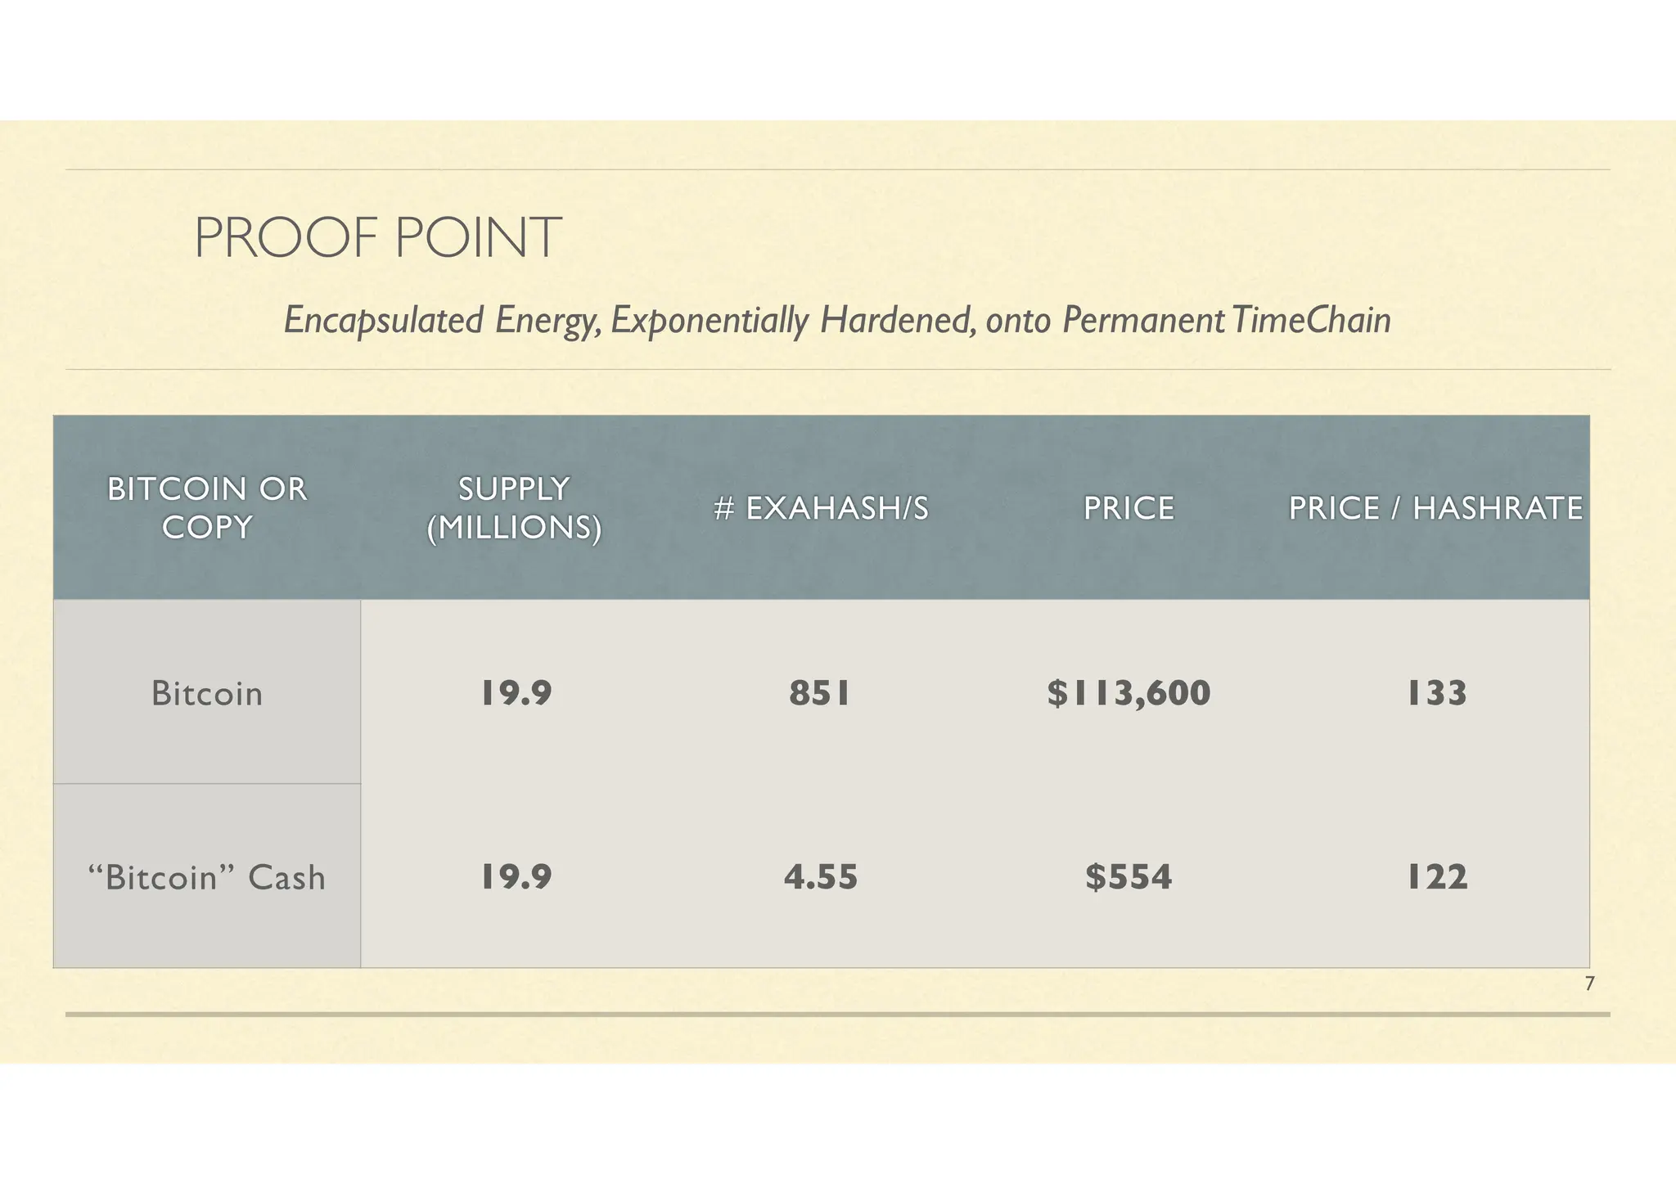Viewport: 1676px width, 1184px height.
Task: Click the "Bitcoin" Cash row label
Action: 207,876
